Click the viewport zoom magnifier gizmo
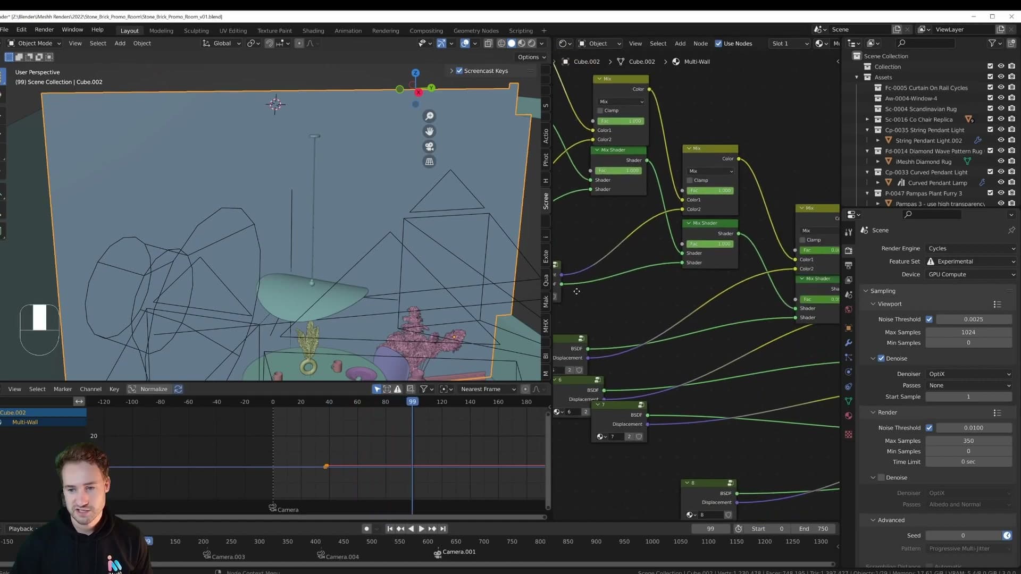This screenshot has height=574, width=1021. pos(429,116)
